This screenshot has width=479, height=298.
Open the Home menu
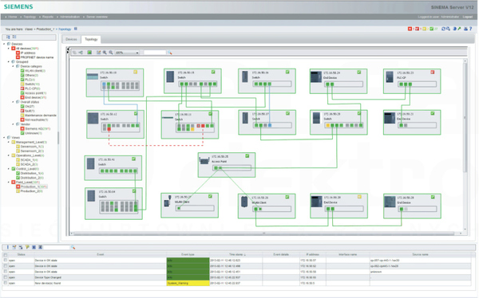tap(12, 17)
